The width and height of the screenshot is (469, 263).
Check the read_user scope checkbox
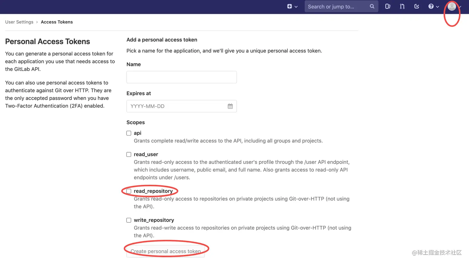129,154
